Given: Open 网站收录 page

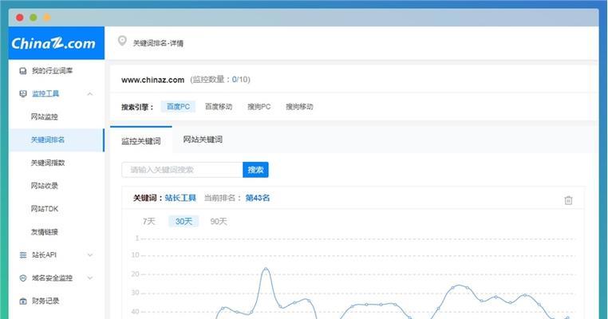Looking at the screenshot, I should pos(44,186).
